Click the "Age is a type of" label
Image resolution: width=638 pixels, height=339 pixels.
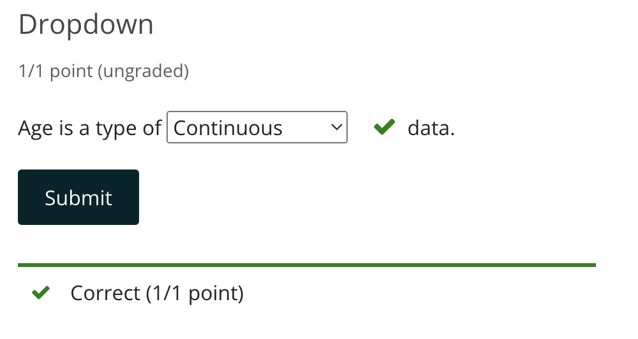point(90,128)
